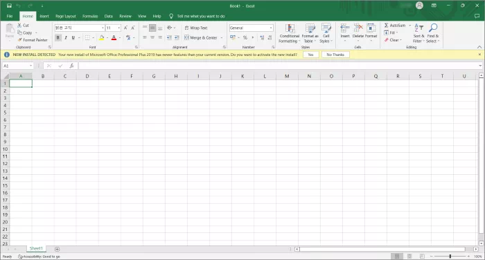Open the File tab
Viewport: 485px width, 260px height.
tap(10, 16)
